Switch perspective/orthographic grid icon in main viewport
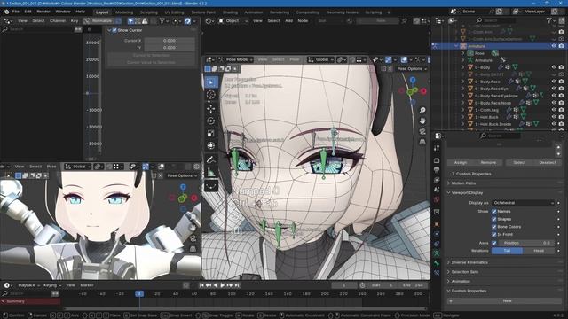This screenshot has width=568, height=319. [422, 142]
